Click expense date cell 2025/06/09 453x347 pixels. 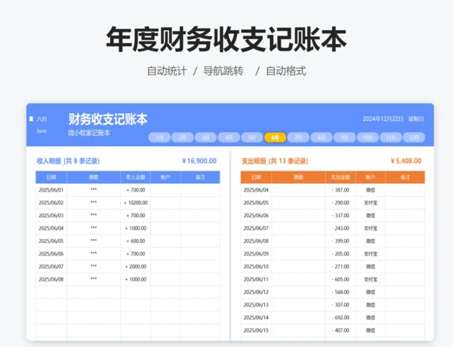tap(256, 253)
